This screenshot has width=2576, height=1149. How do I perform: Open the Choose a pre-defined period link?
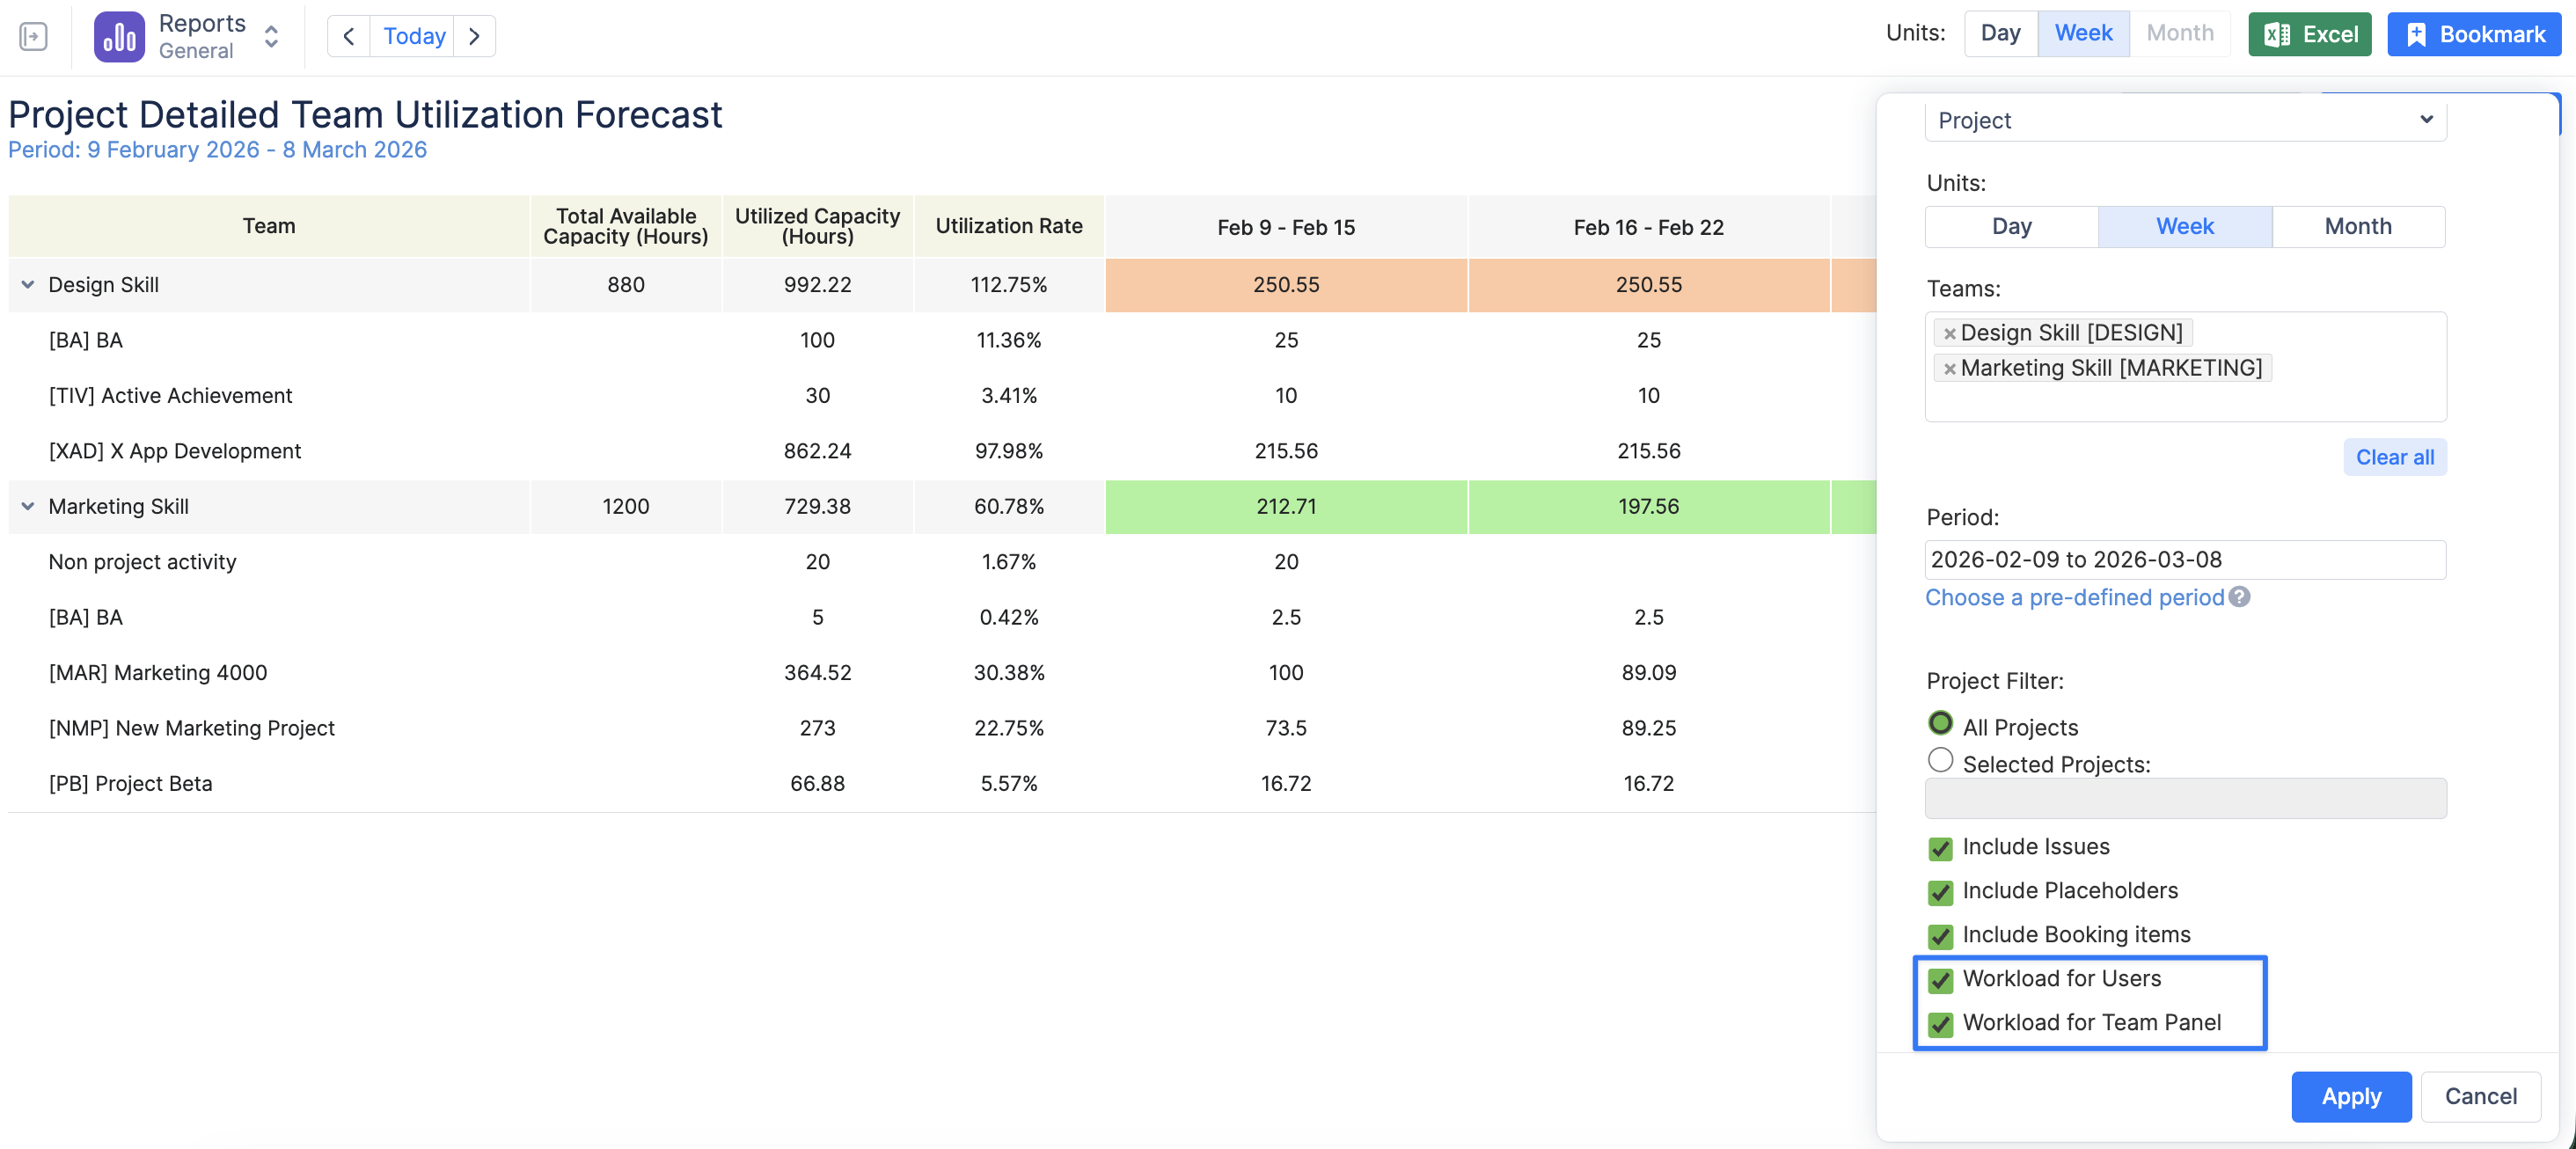coord(2074,597)
